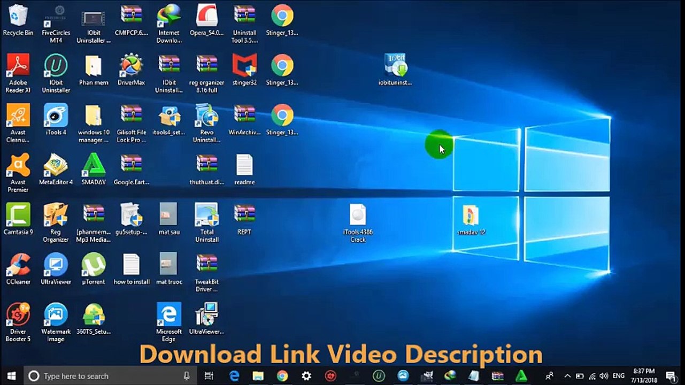Screen dimensions: 685x385
Task: Expand the hidden system tray icons
Action: (x=567, y=376)
